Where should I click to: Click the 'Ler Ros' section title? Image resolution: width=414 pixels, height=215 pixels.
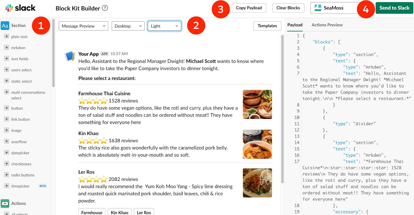coord(86,172)
